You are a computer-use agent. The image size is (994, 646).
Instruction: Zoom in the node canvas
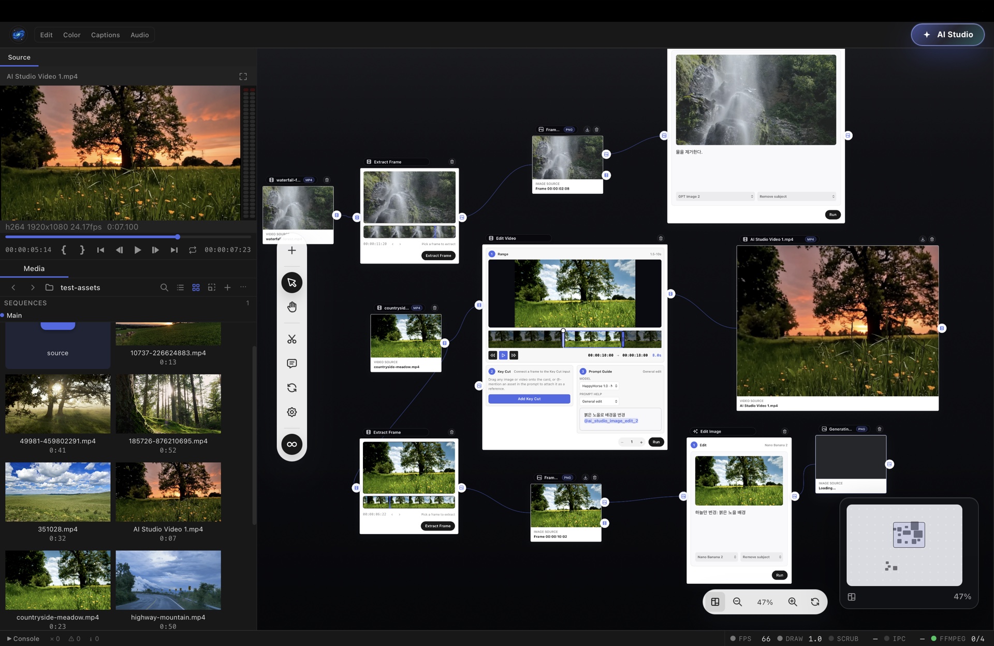click(793, 602)
